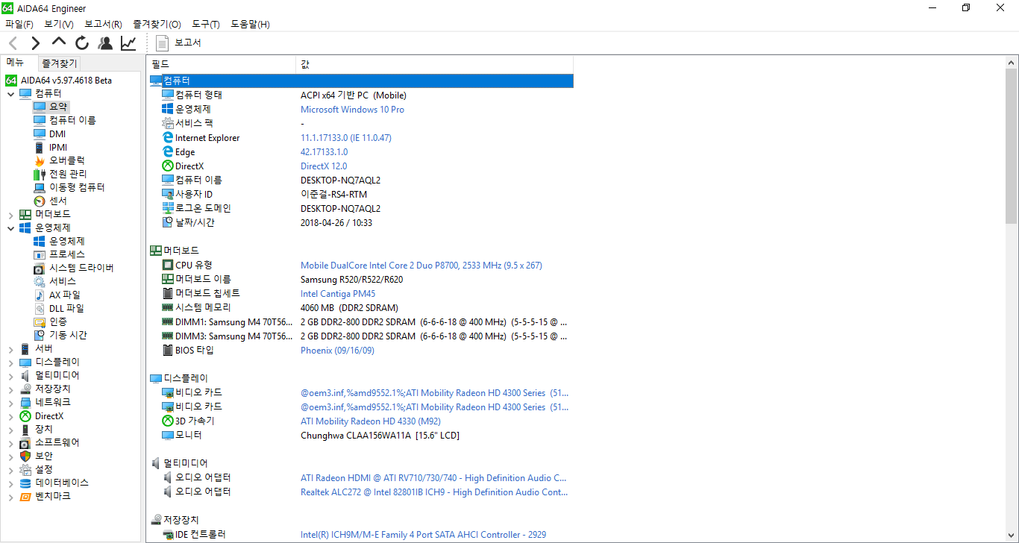The image size is (1019, 543).
Task: Open the Intel Core 2 Duo P8700 link
Action: [x=421, y=266]
